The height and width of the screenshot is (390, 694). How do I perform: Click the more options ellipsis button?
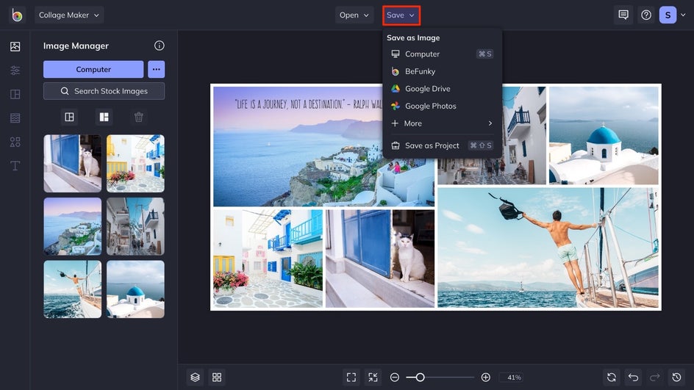click(157, 70)
